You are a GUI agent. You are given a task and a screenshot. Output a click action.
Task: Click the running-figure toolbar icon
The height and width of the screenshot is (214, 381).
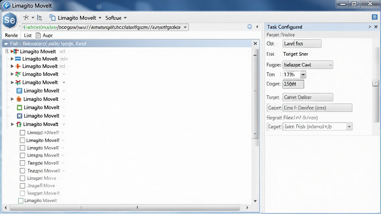(x=26, y=17)
